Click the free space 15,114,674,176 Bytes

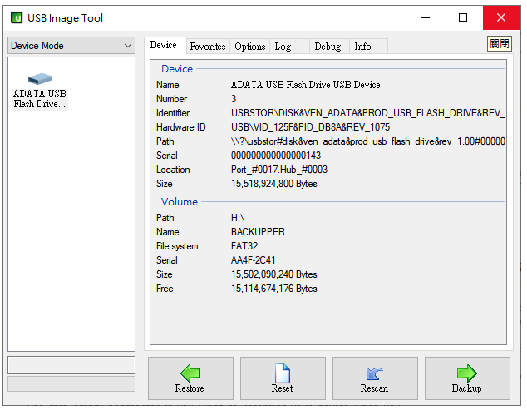274,289
